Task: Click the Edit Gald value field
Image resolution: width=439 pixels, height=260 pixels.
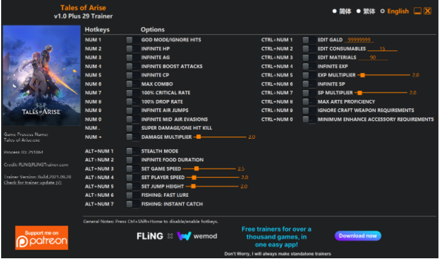Action: 359,40
